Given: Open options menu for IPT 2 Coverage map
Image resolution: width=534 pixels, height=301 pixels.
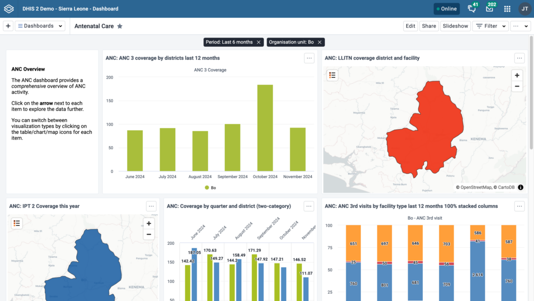Looking at the screenshot, I should pyautogui.click(x=151, y=206).
